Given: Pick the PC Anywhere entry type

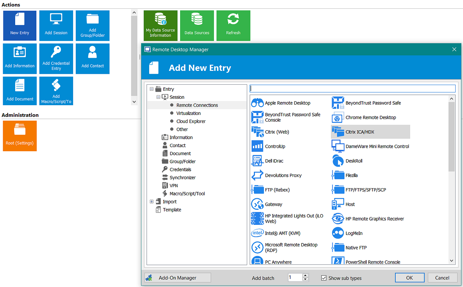Looking at the screenshot, I should [272, 260].
